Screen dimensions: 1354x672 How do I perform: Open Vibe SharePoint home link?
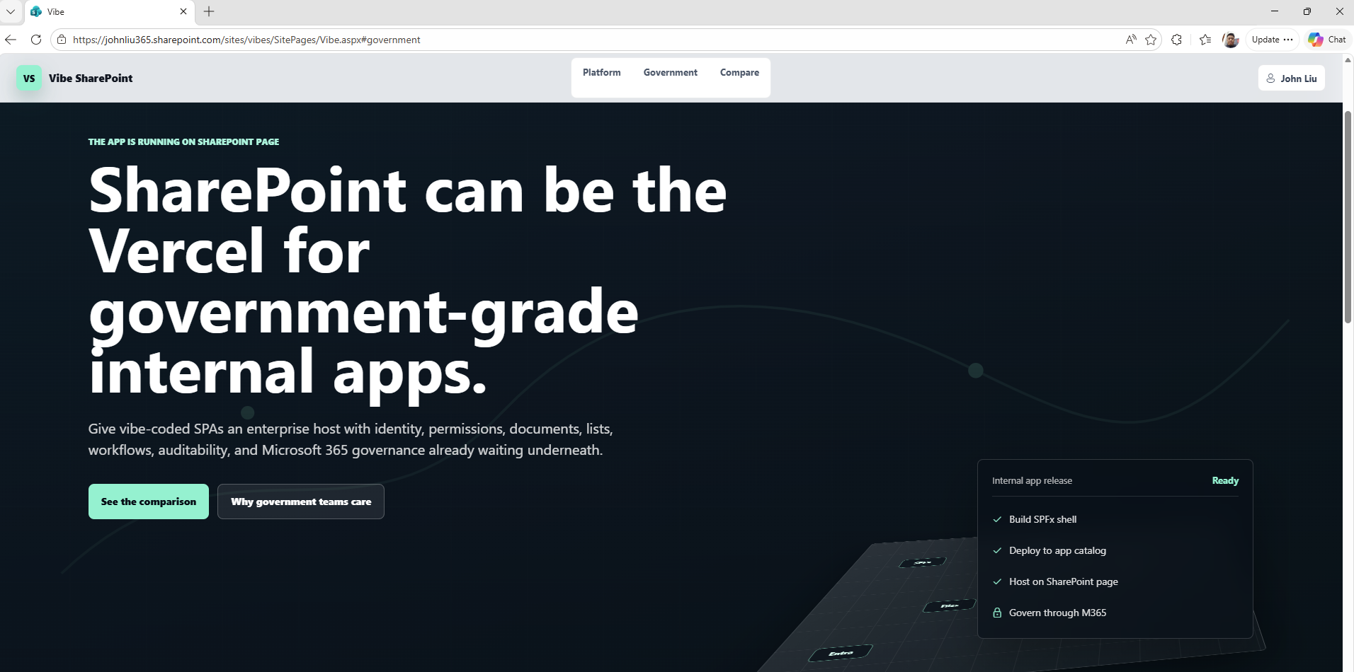point(91,79)
